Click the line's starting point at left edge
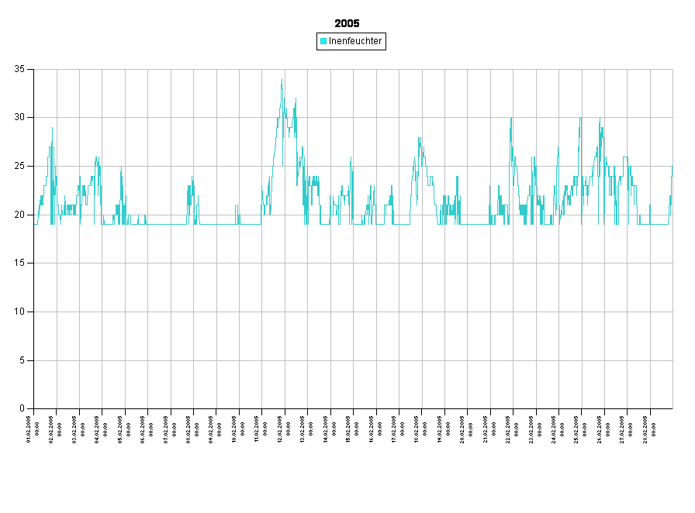695x513 pixels. point(35,224)
